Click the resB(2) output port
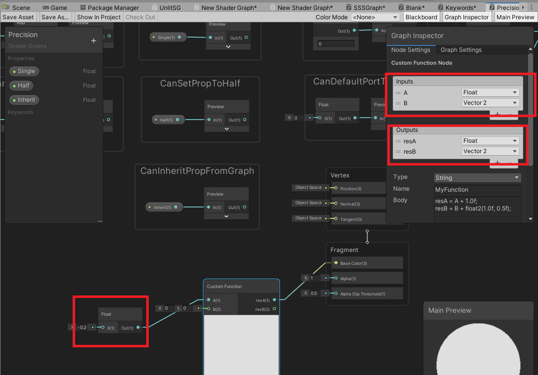The image size is (538, 375). [x=274, y=309]
